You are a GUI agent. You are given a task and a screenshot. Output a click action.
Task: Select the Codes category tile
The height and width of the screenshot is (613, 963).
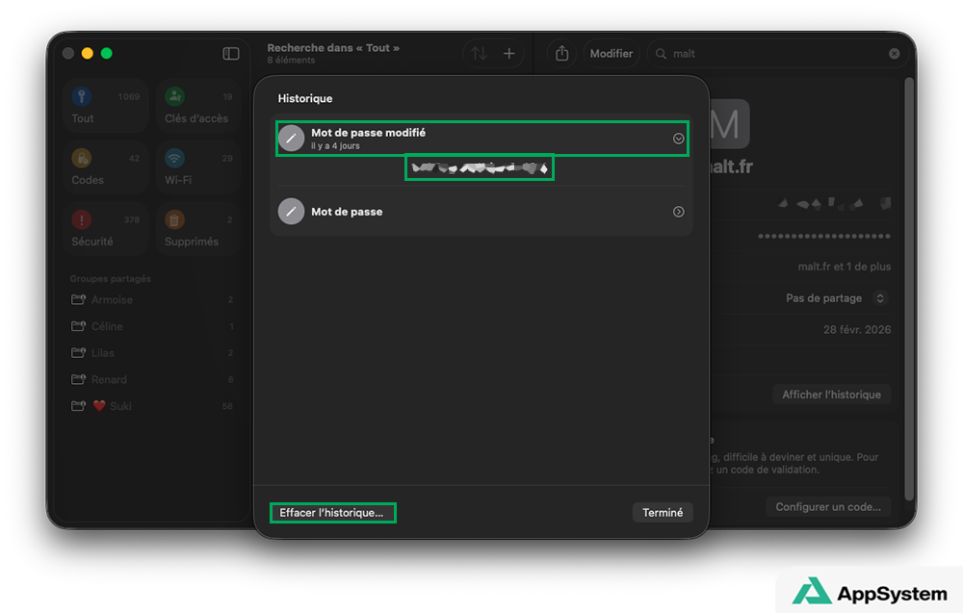[106, 167]
